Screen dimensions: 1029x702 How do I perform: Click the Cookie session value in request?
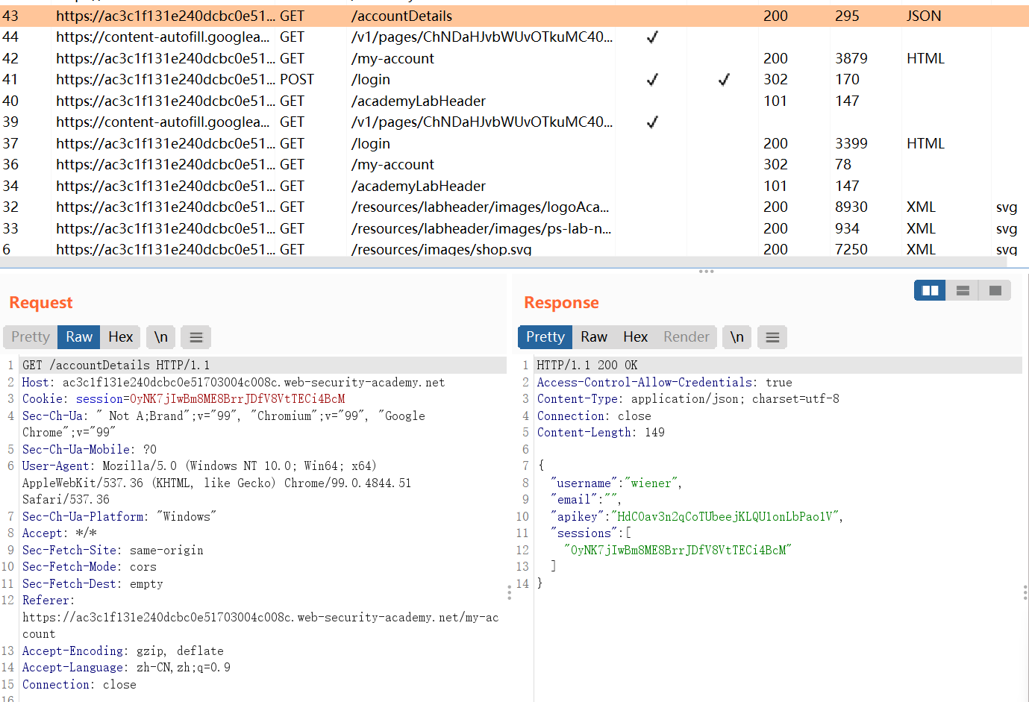[x=237, y=399]
